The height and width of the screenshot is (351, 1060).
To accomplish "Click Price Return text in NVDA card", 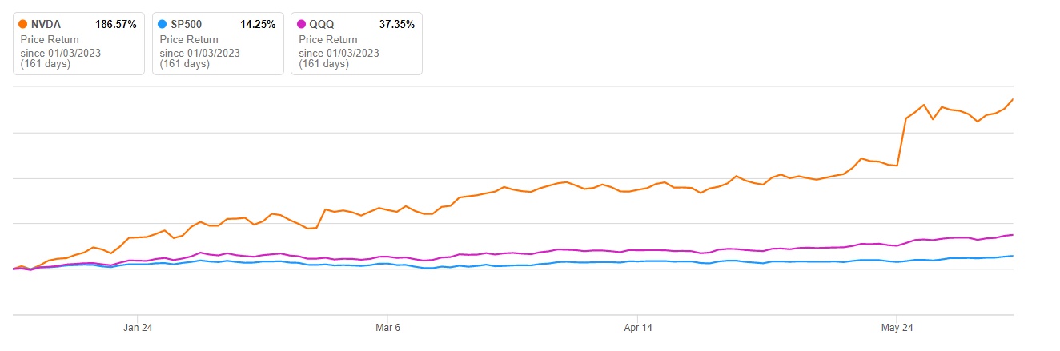I will pyautogui.click(x=50, y=39).
